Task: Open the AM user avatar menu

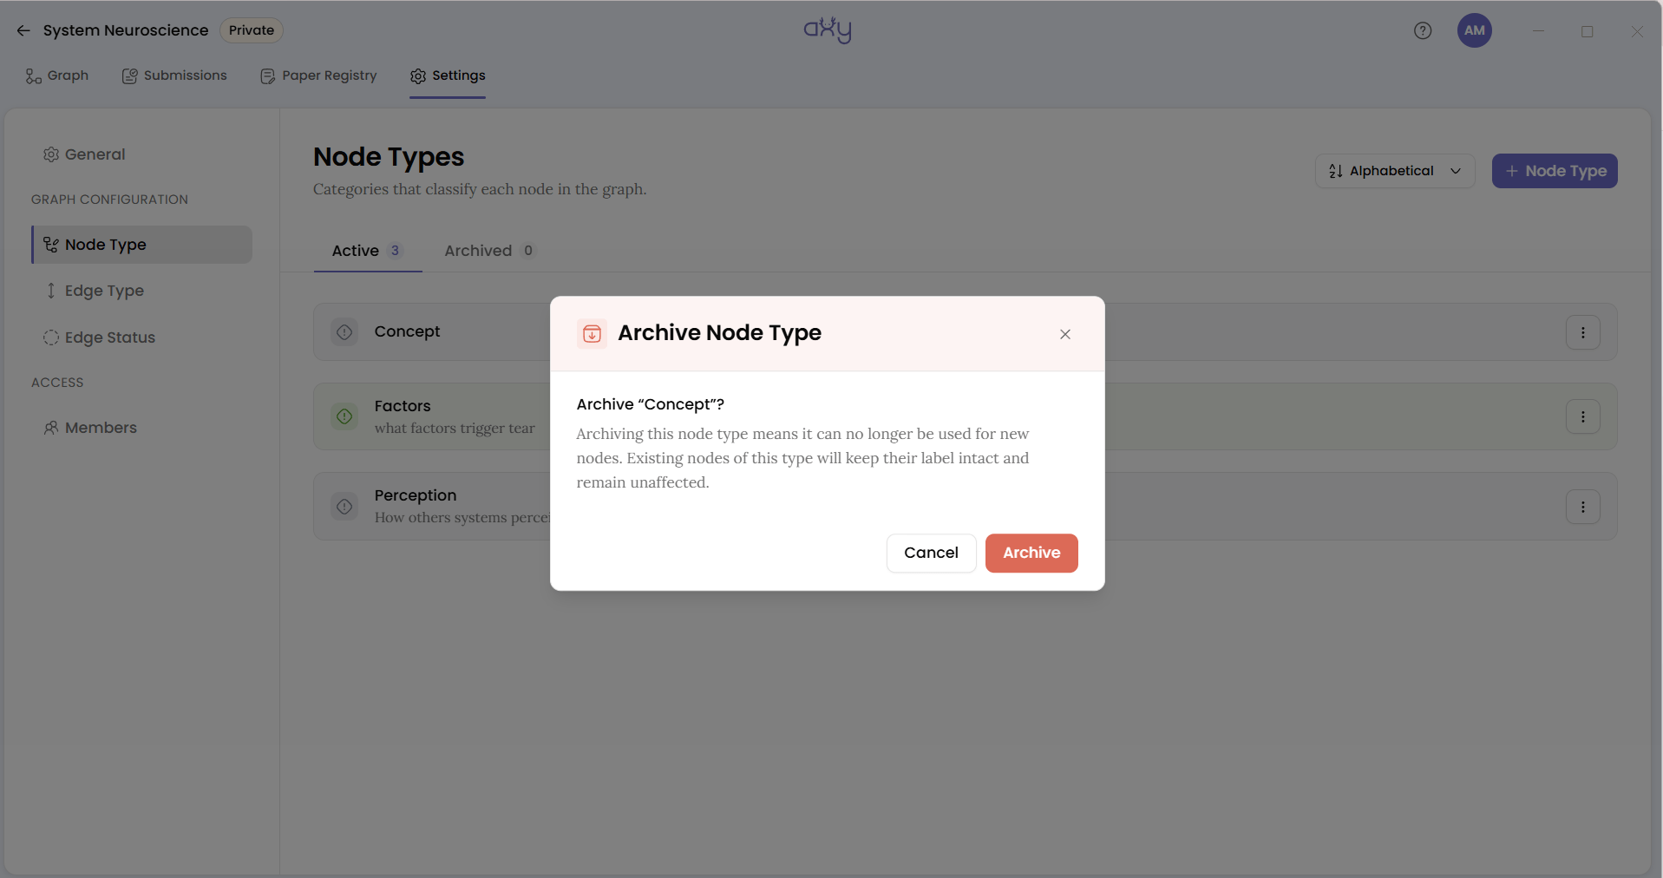Action: (x=1475, y=30)
